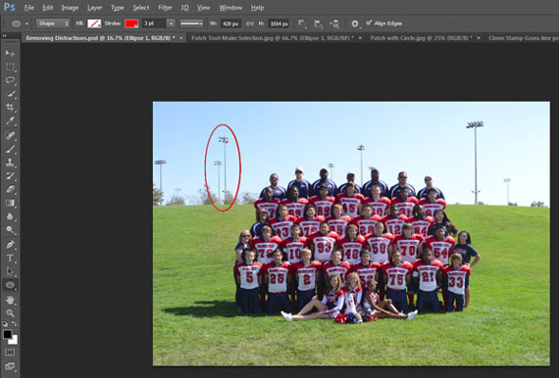Select the Hand tool
This screenshot has height=378, width=559.
point(10,300)
